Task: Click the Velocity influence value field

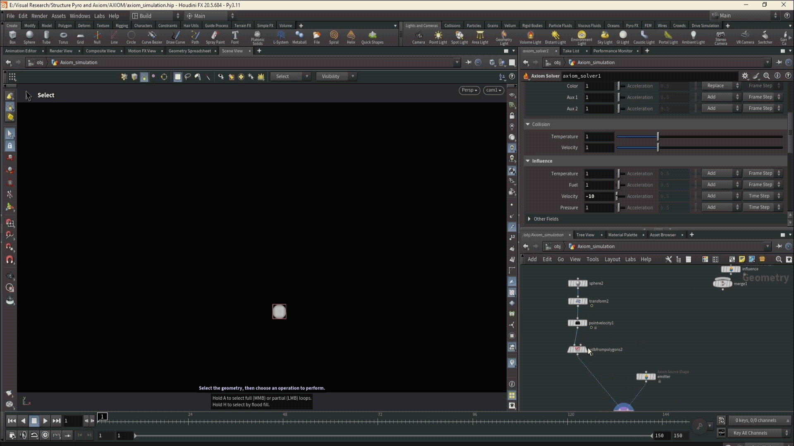Action: [598, 196]
